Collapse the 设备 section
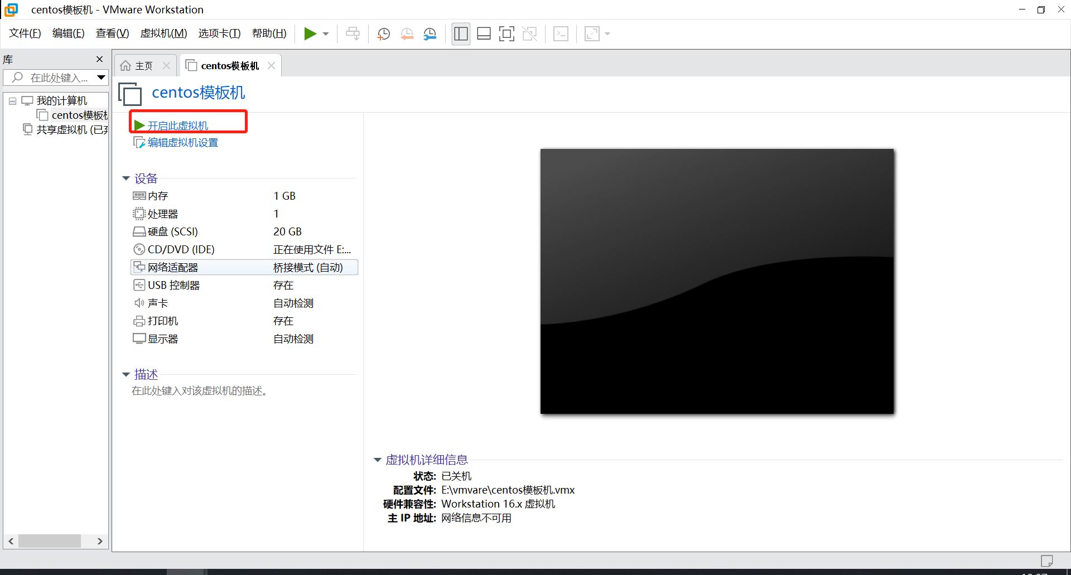This screenshot has width=1071, height=575. pyautogui.click(x=126, y=178)
